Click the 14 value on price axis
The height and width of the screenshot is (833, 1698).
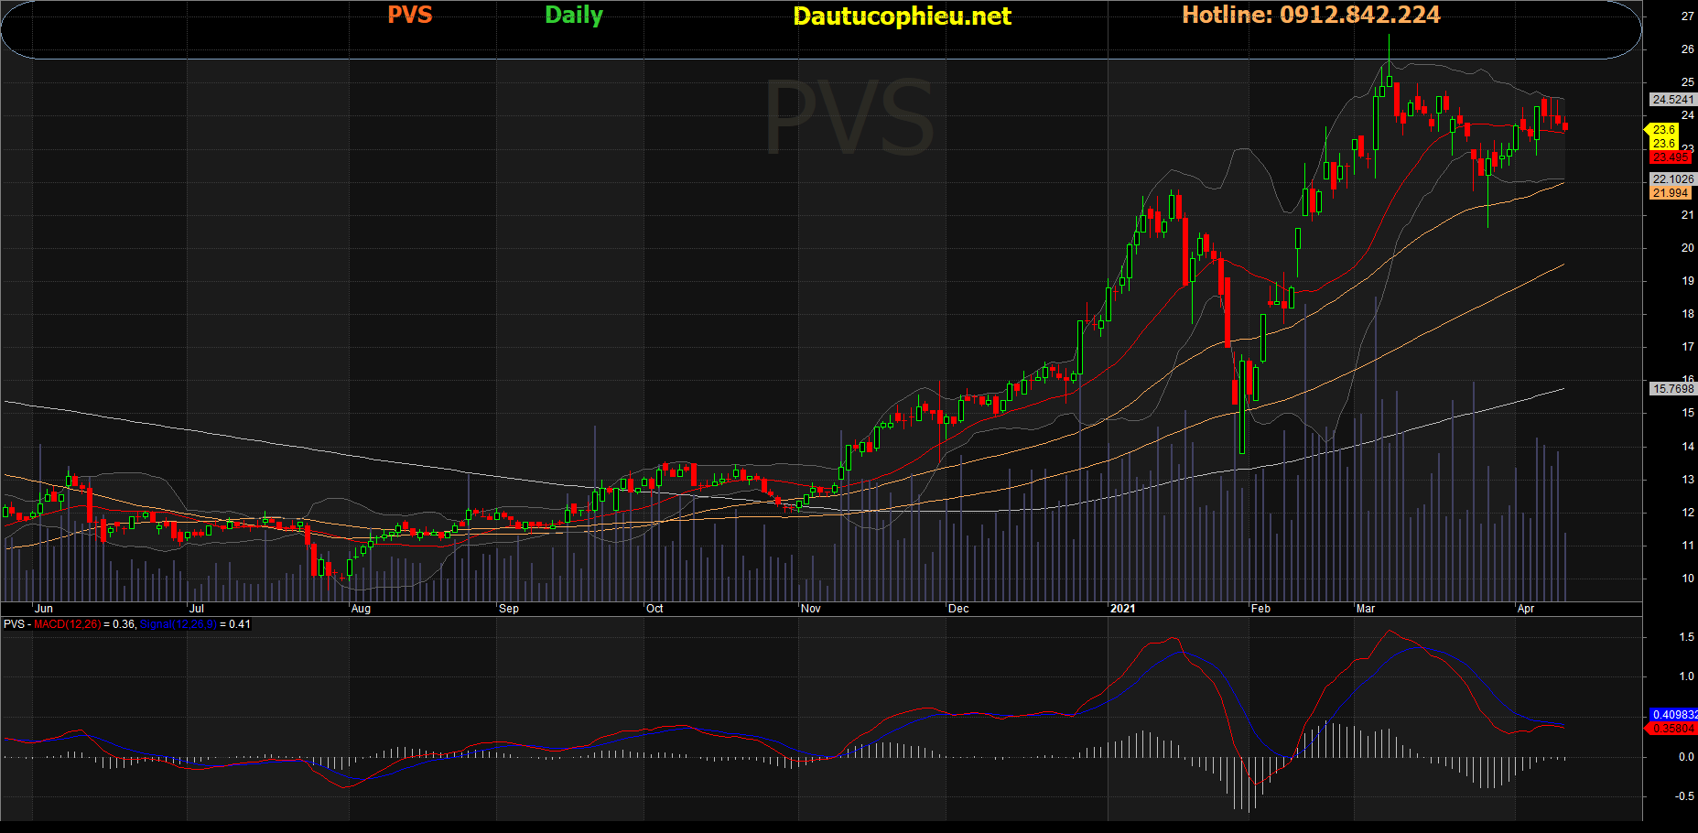coord(1688,447)
